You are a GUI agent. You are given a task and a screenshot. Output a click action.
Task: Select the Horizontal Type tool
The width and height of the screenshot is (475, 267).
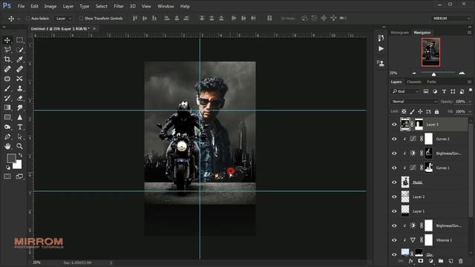point(20,127)
